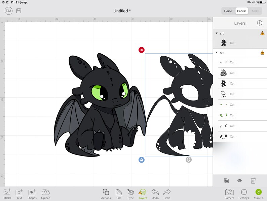267x201 pixels.
Task: Close the Layers panel via toolbar
Action: [x=143, y=194]
